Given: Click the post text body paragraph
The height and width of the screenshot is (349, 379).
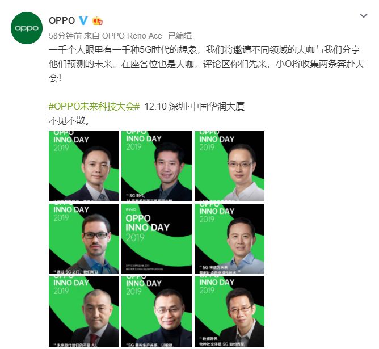Looking at the screenshot, I should (x=207, y=64).
